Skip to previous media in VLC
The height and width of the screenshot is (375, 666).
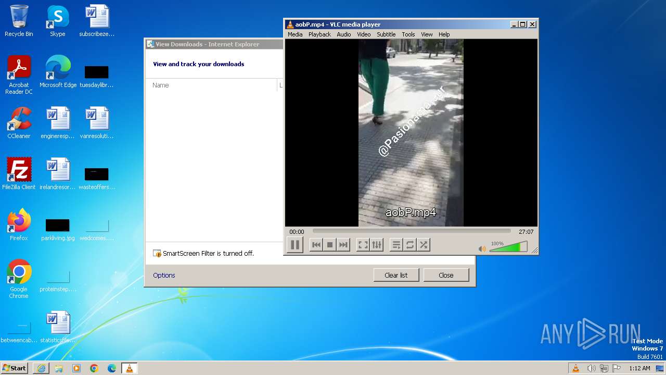tap(316, 245)
